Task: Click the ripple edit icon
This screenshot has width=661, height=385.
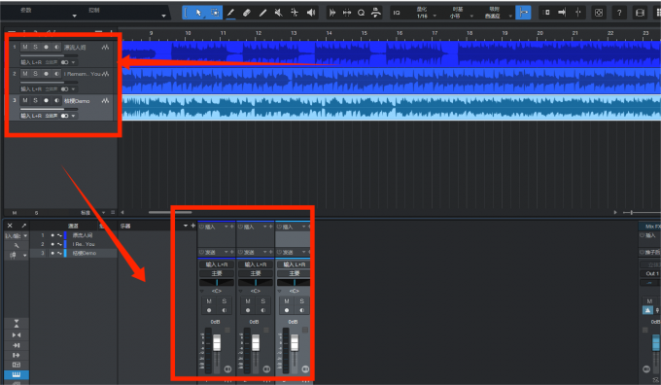Action: pos(578,13)
